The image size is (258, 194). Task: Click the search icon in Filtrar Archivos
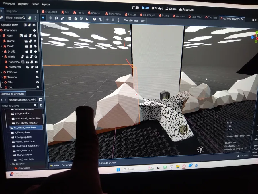[35, 105]
